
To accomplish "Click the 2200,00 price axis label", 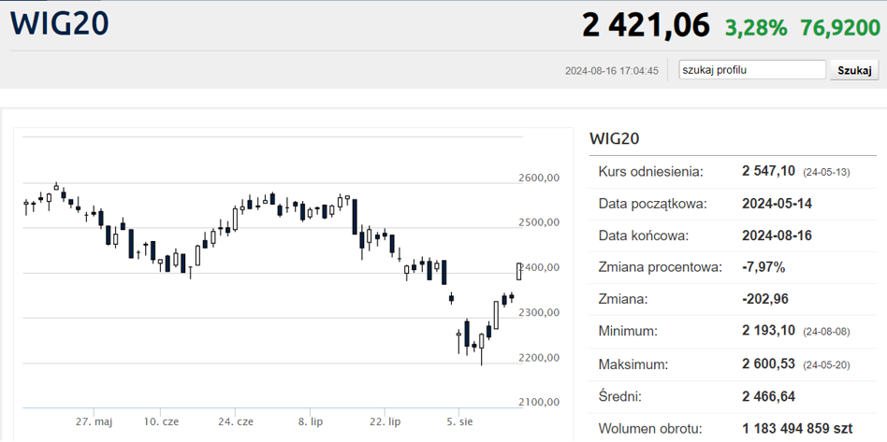I will (539, 357).
